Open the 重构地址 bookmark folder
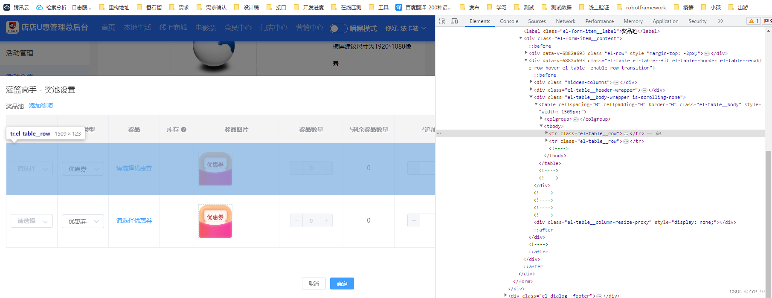 114,7
